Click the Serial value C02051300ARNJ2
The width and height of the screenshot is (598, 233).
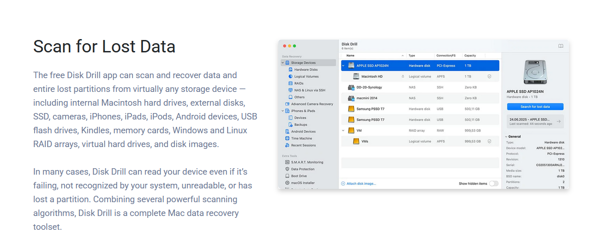pos(550,165)
